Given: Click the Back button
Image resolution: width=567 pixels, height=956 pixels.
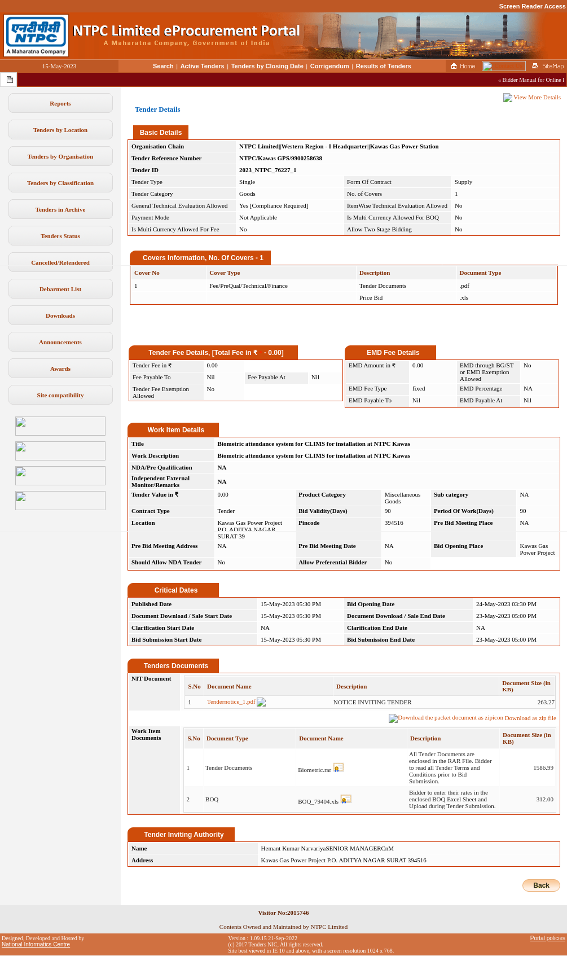Looking at the screenshot, I should (x=541, y=885).
